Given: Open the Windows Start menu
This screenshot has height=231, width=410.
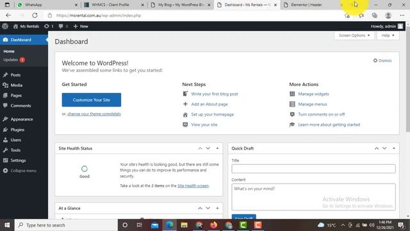Looking at the screenshot, I should point(7,225).
